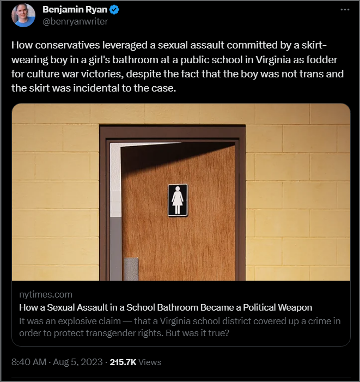
Task: Click the Views label
Action: point(150,362)
